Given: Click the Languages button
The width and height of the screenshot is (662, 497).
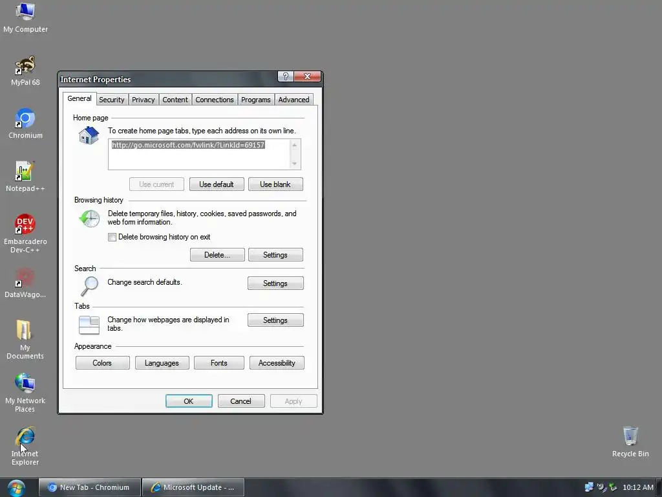Looking at the screenshot, I should (162, 363).
